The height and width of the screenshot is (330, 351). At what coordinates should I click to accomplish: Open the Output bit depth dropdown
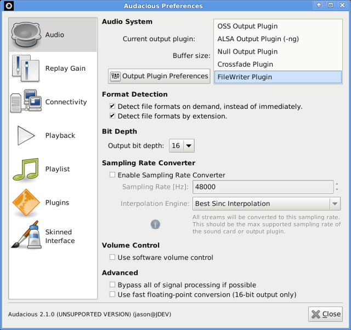point(182,146)
